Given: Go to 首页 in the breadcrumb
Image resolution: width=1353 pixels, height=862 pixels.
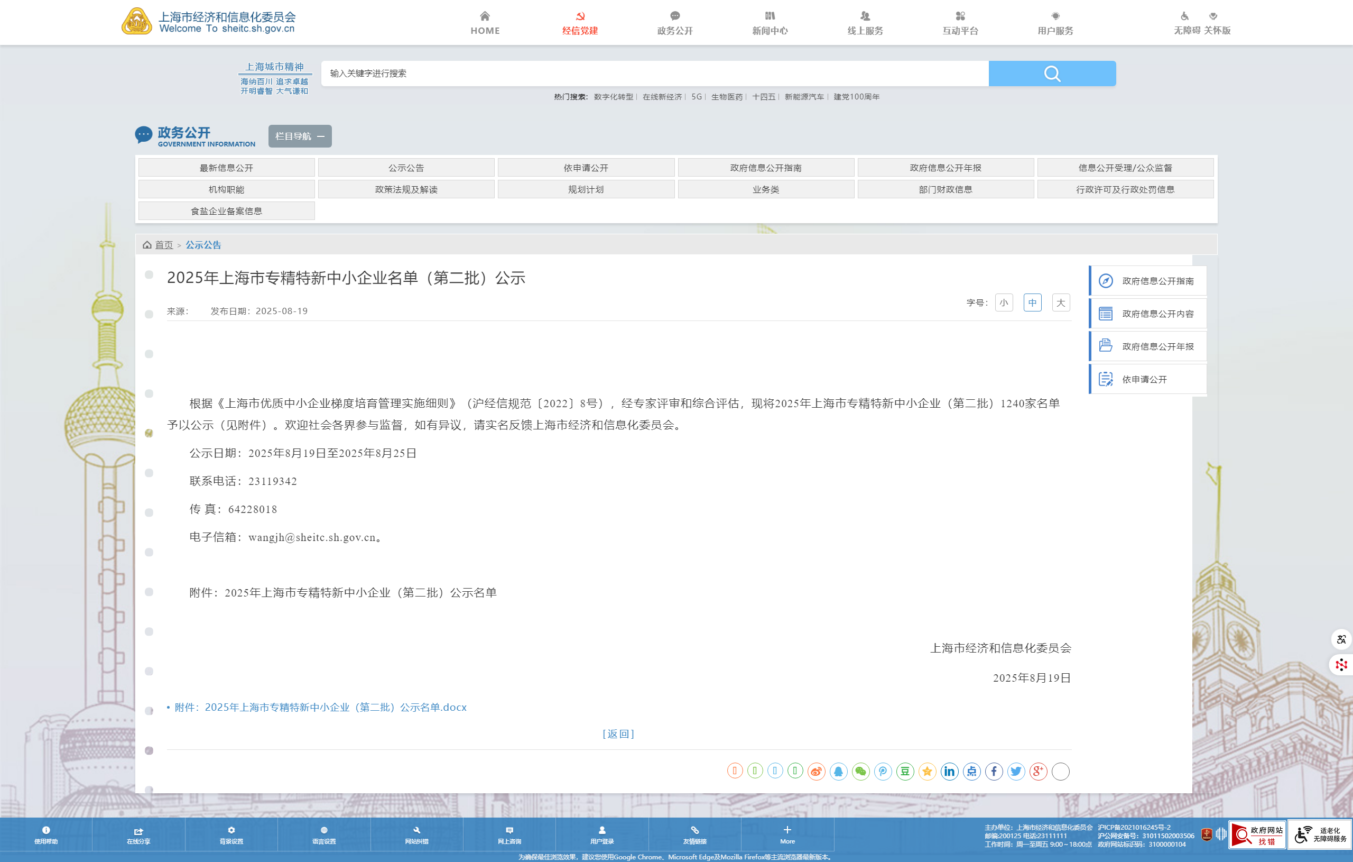Looking at the screenshot, I should pos(164,245).
